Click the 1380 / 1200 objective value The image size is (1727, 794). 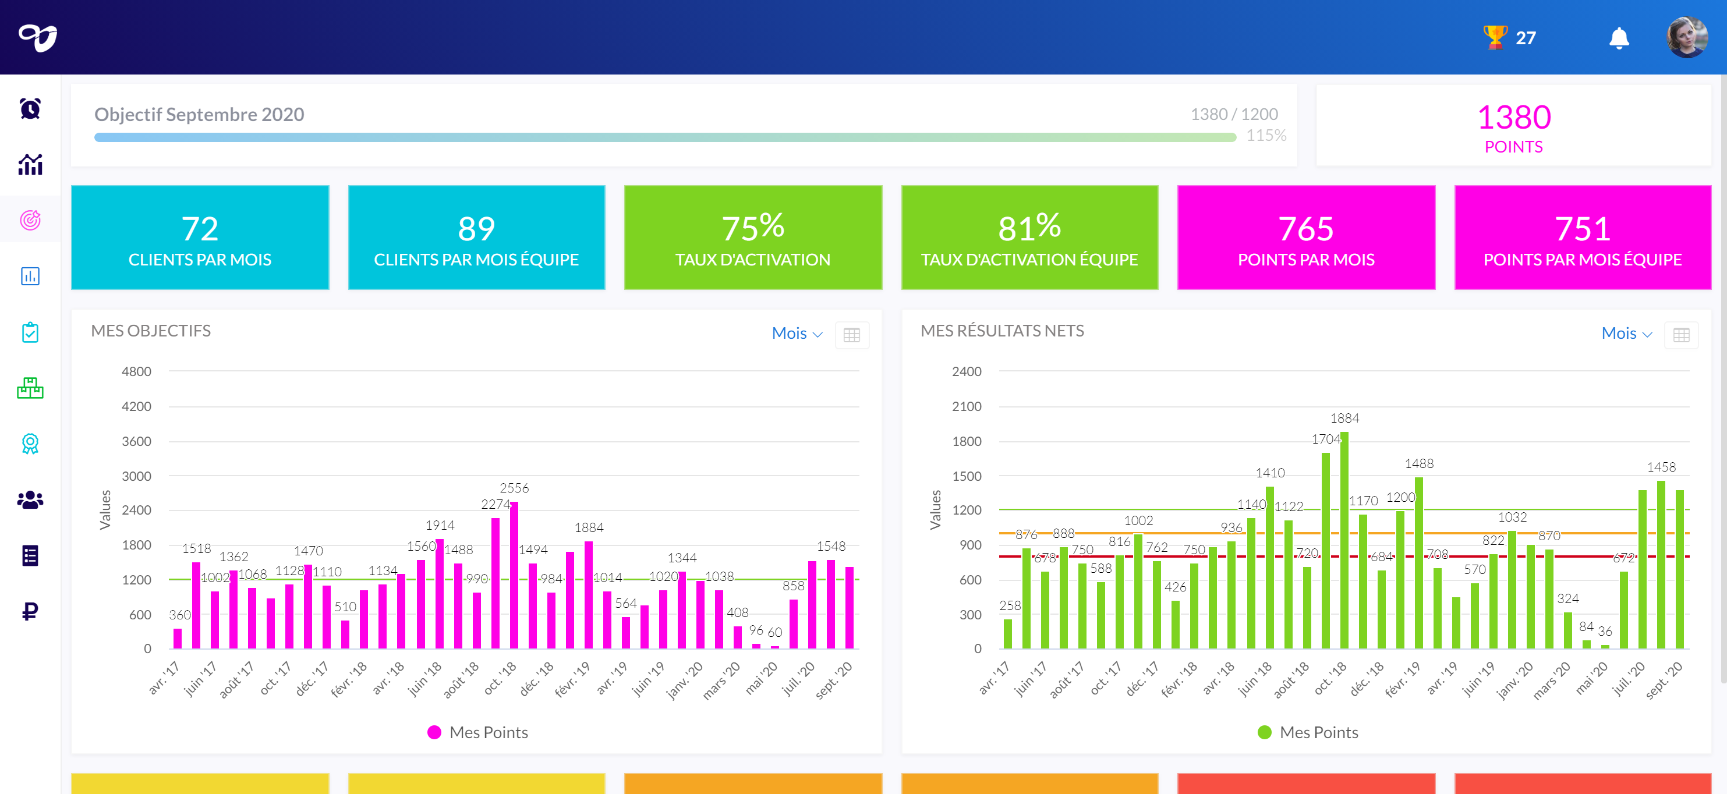click(x=1234, y=114)
